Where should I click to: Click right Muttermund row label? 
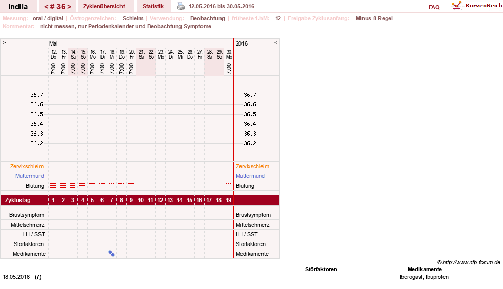click(x=250, y=176)
